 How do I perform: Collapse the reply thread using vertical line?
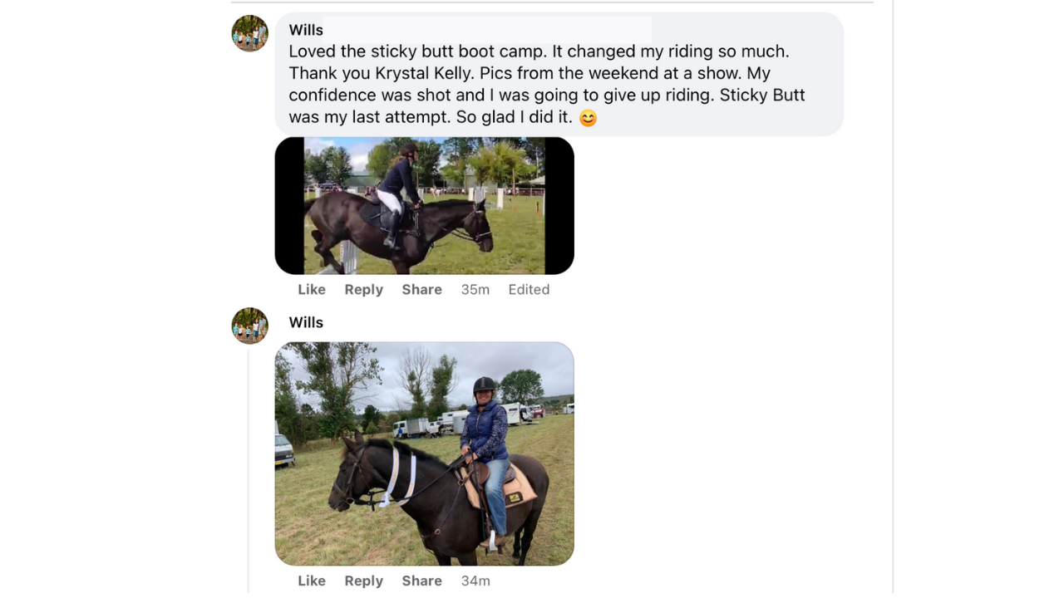click(x=249, y=471)
